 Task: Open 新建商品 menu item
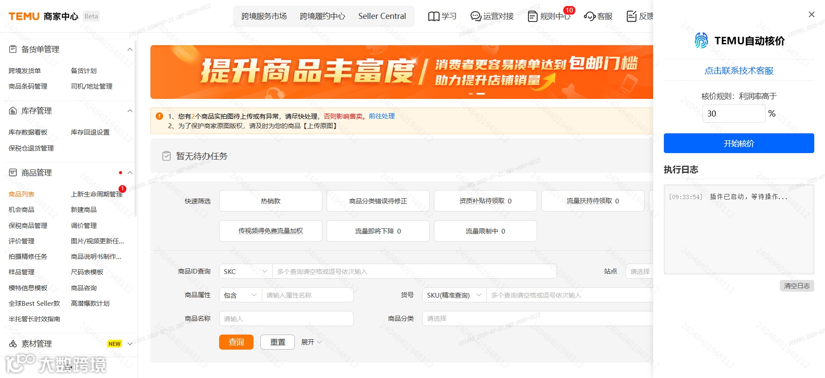click(x=84, y=209)
